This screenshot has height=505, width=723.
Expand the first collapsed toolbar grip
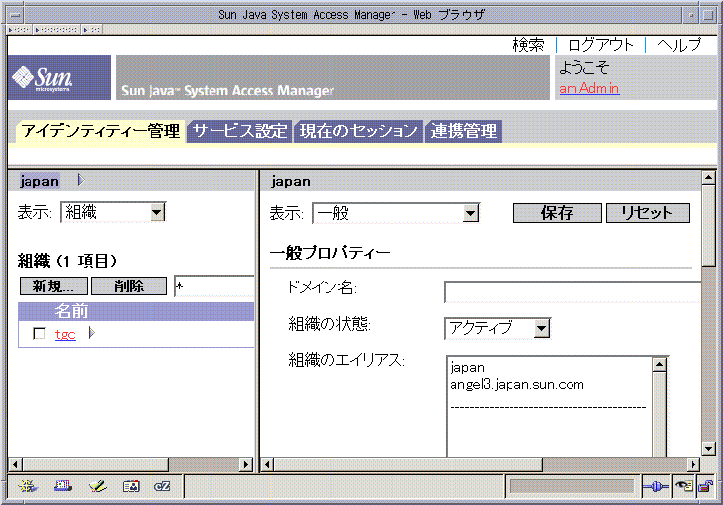[x=21, y=30]
